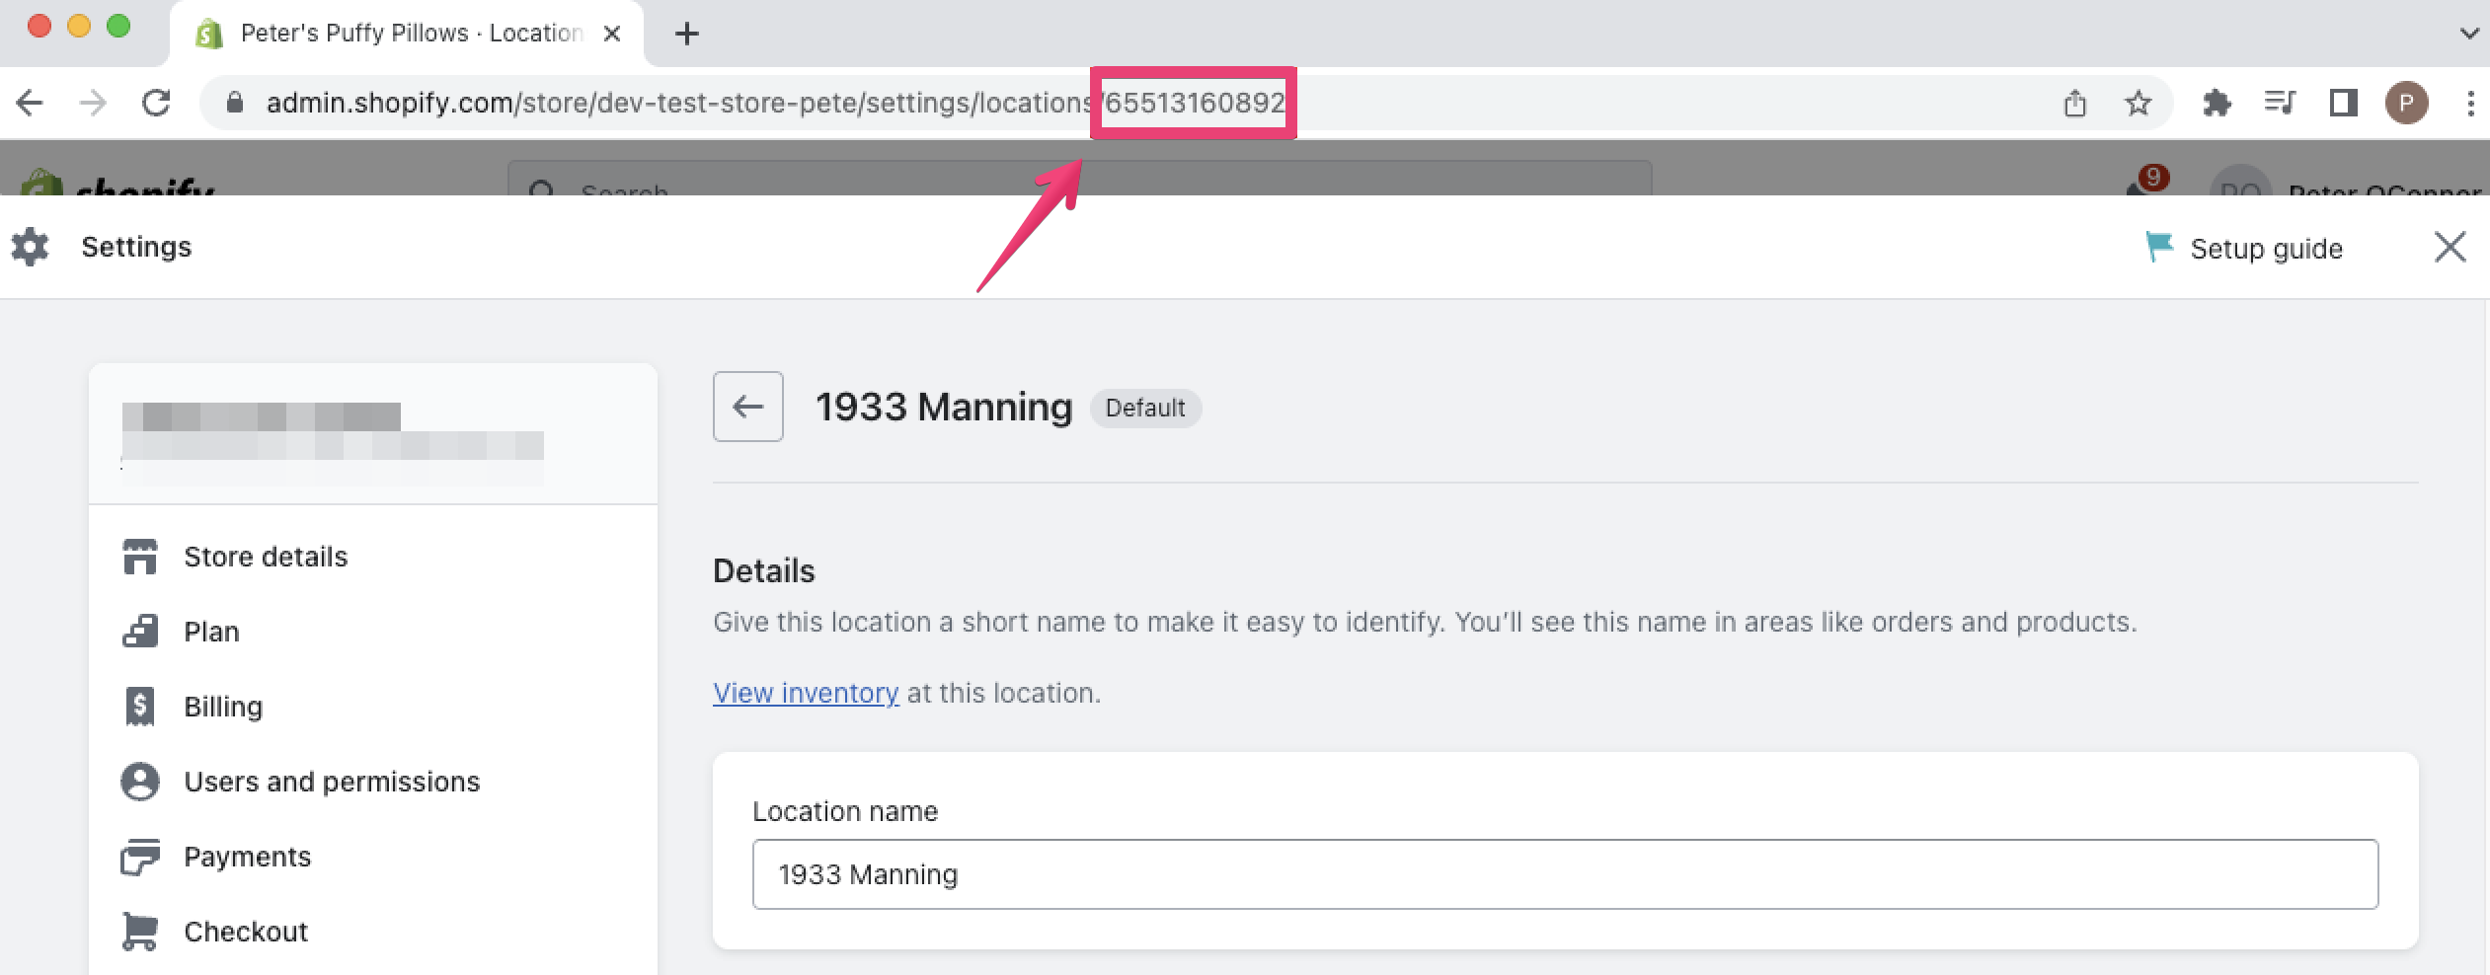Go back with browser back arrow
Viewport: 2490px width, 975px height.
point(31,103)
